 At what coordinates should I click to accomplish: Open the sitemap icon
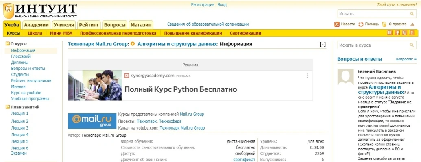pos(412,24)
